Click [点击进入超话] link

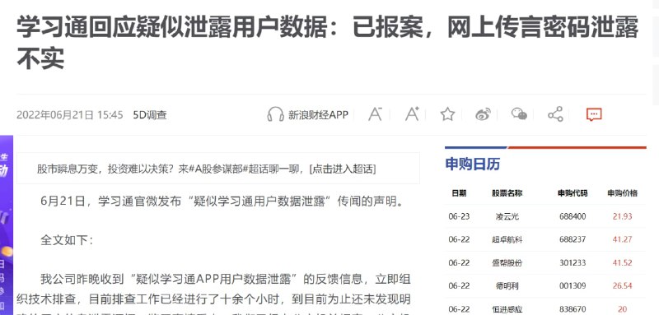click(x=343, y=169)
